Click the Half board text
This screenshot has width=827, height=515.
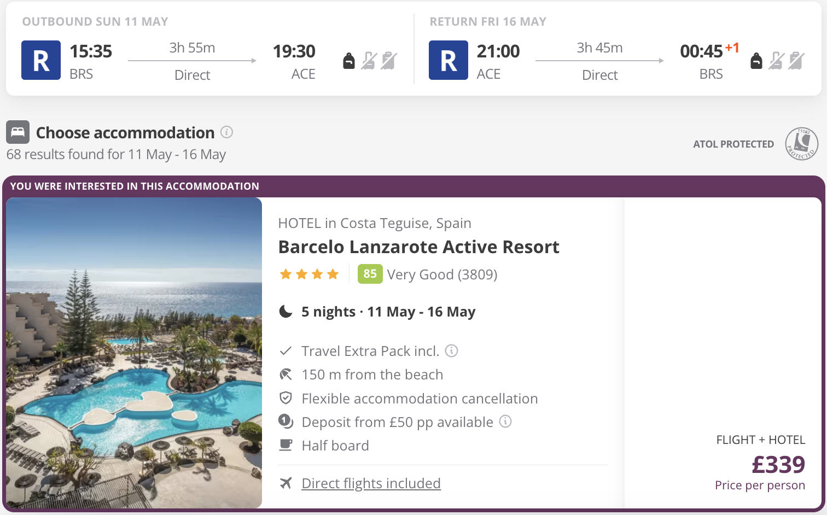tap(335, 446)
